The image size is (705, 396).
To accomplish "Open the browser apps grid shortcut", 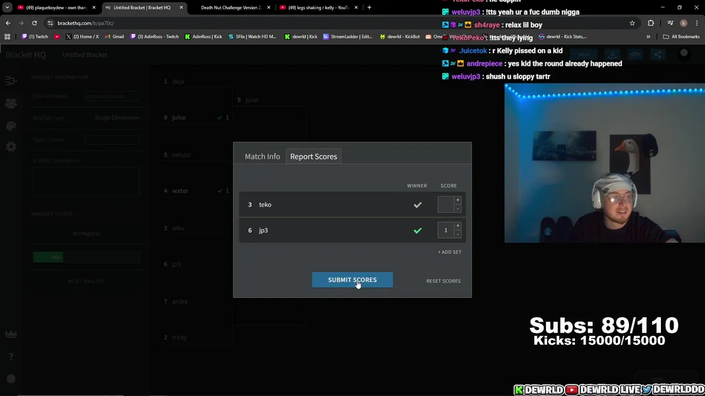I will coord(7,37).
